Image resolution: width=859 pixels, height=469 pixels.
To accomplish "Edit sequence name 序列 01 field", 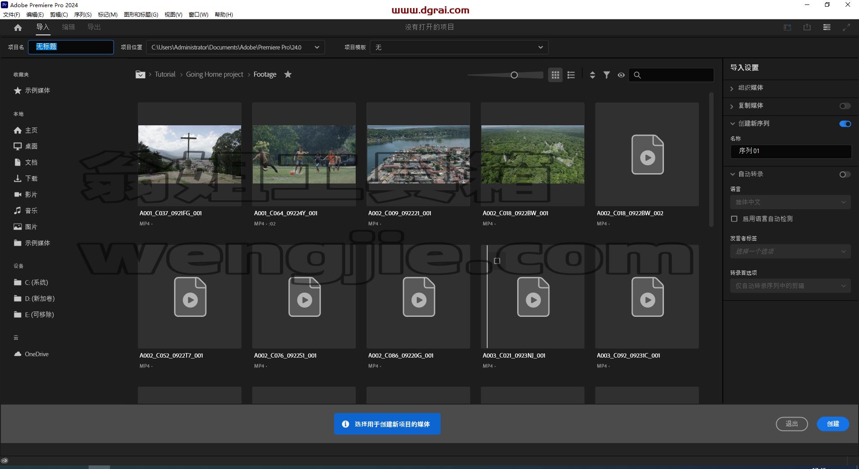I will pyautogui.click(x=791, y=151).
